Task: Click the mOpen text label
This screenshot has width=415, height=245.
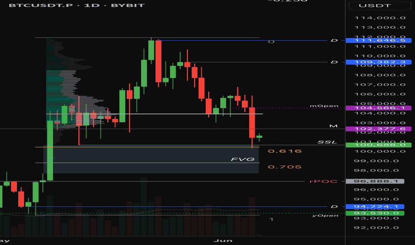Action: (x=324, y=106)
